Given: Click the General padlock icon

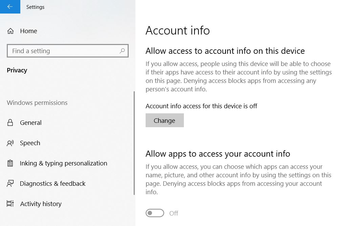Looking at the screenshot, I should click(x=10, y=123).
